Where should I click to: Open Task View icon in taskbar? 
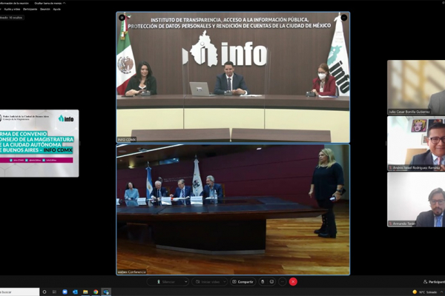54,292
